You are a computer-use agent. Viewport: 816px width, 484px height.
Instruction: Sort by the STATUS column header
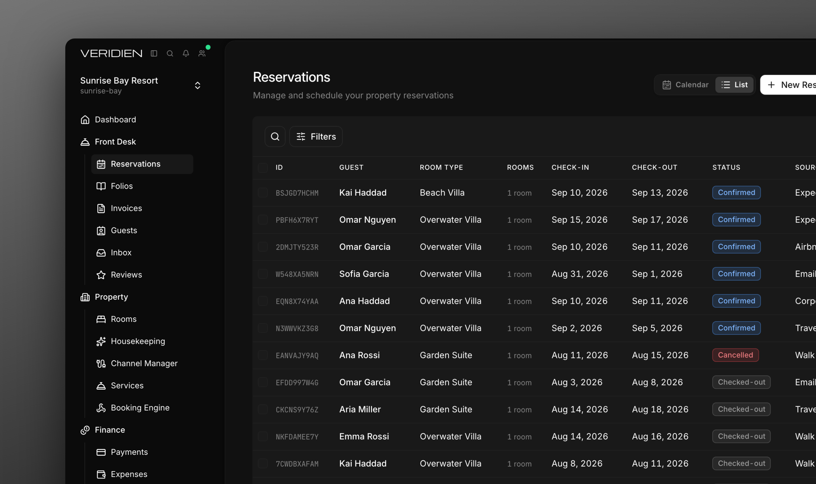tap(726, 168)
